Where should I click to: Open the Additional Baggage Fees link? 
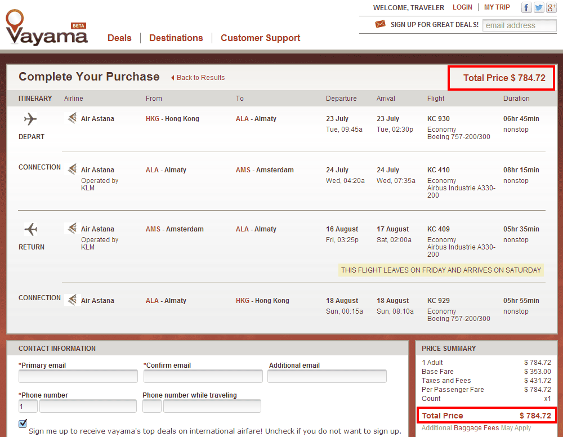tap(460, 428)
